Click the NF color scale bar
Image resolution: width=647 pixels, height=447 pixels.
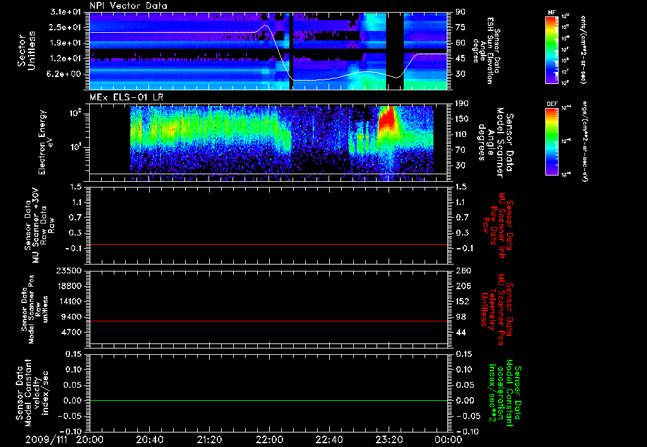[x=552, y=50]
